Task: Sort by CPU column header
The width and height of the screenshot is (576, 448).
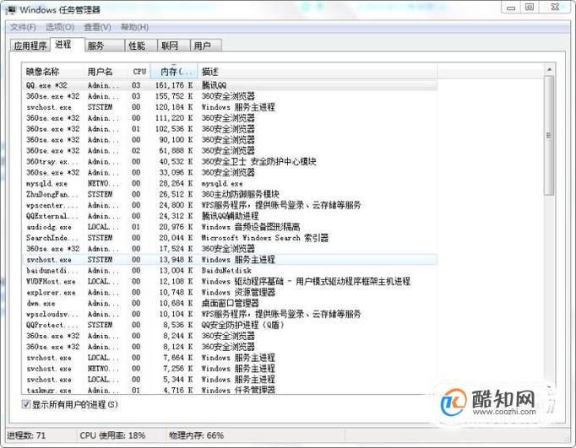Action: [139, 72]
